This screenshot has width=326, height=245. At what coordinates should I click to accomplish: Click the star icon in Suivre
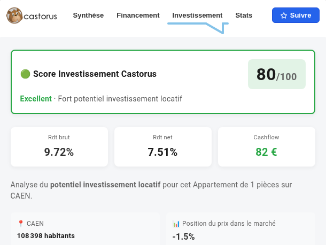click(284, 15)
